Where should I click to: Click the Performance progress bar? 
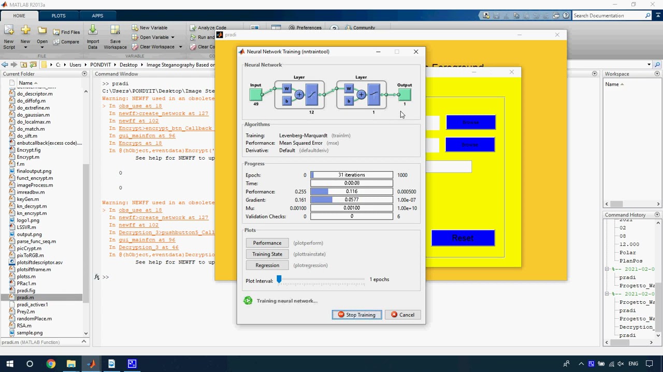click(352, 192)
